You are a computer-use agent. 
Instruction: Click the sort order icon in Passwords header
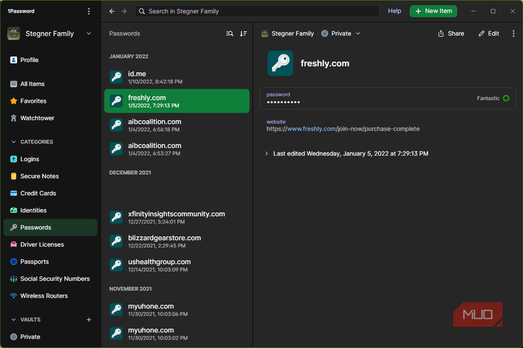(243, 34)
